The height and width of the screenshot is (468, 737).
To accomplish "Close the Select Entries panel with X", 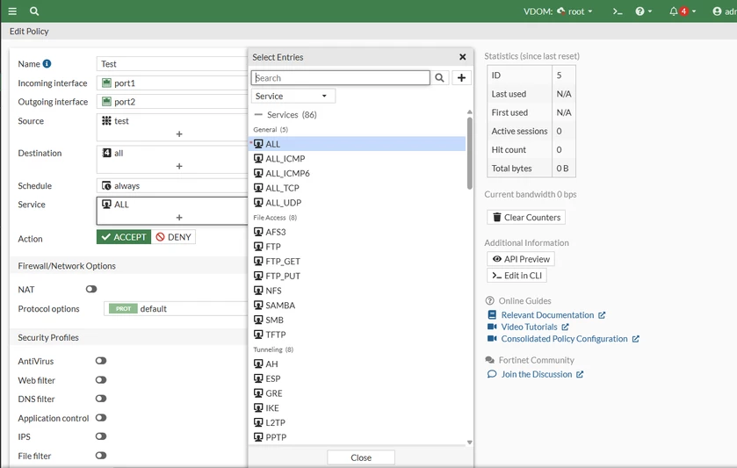I will pos(463,57).
